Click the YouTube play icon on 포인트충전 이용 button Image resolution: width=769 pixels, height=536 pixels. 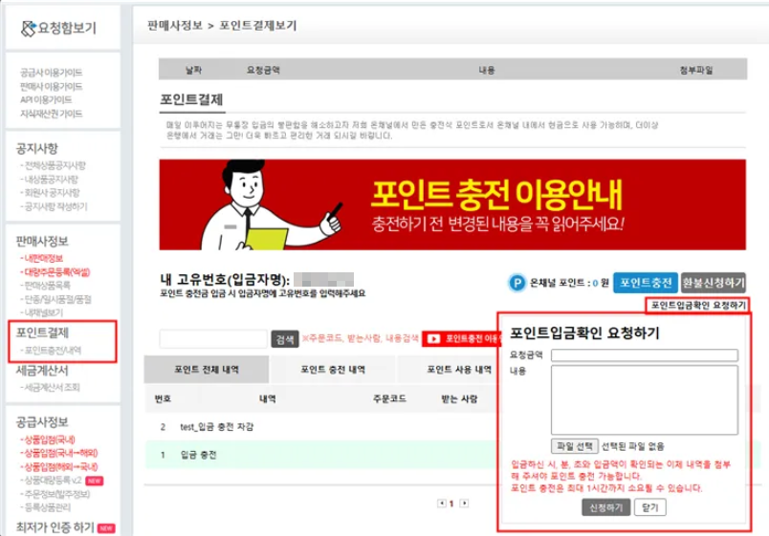pyautogui.click(x=433, y=339)
